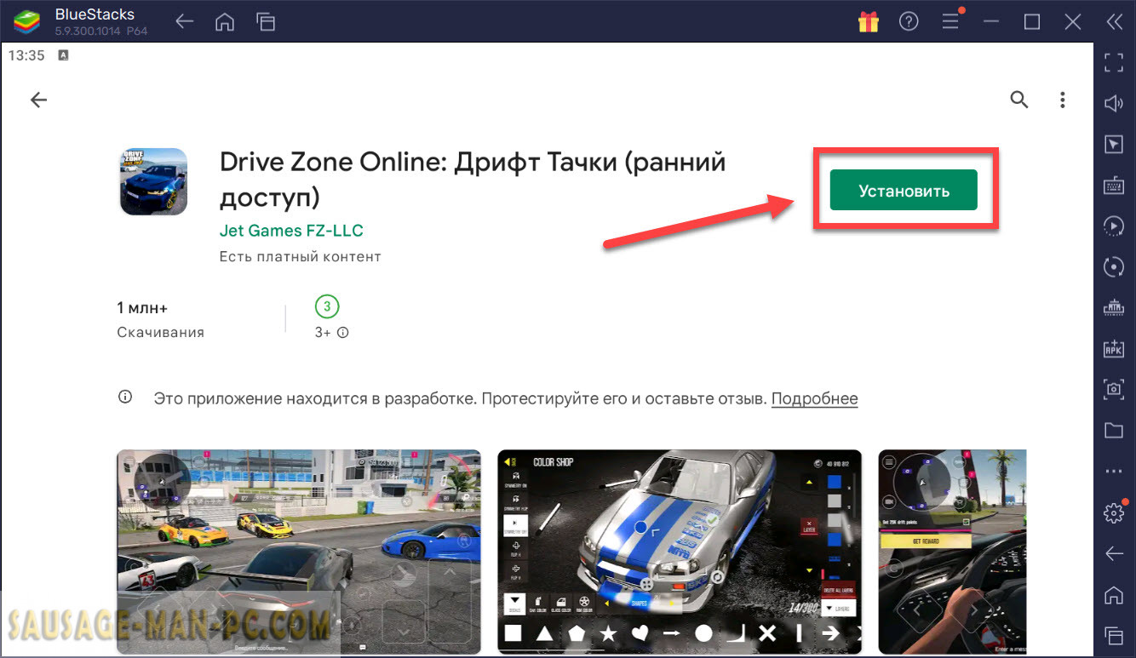The width and height of the screenshot is (1136, 658).
Task: Open the BlueStacks hamburger menu
Action: [950, 22]
